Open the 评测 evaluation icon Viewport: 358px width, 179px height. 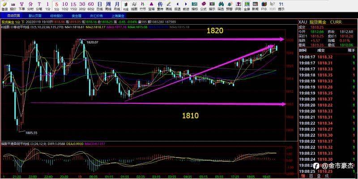click(x=238, y=6)
